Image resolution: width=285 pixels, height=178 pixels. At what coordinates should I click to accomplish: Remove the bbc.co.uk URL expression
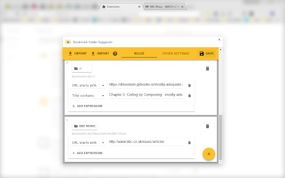tap(189, 142)
